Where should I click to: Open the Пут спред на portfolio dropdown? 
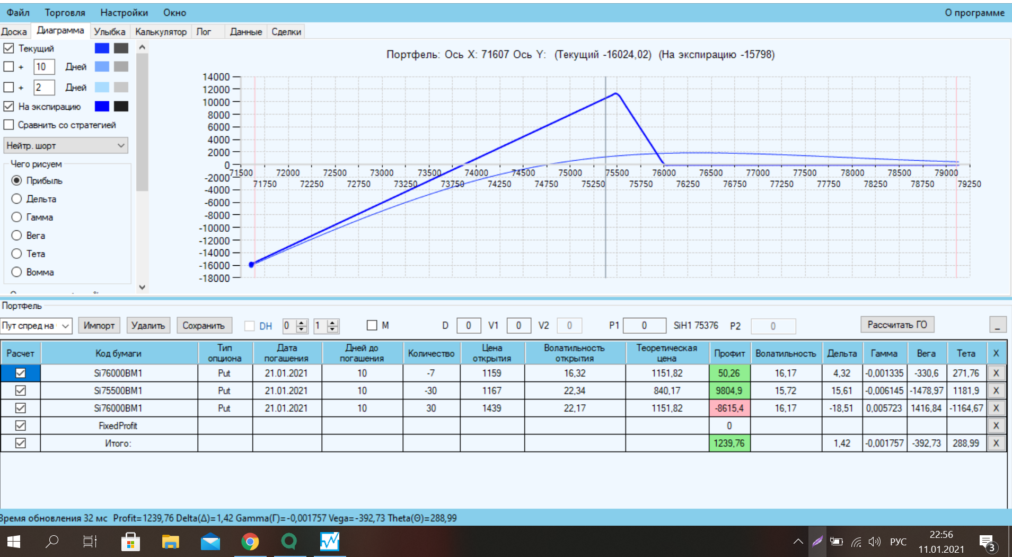36,326
